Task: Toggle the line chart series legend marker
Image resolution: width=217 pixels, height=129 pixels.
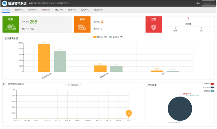Action: (65, 85)
